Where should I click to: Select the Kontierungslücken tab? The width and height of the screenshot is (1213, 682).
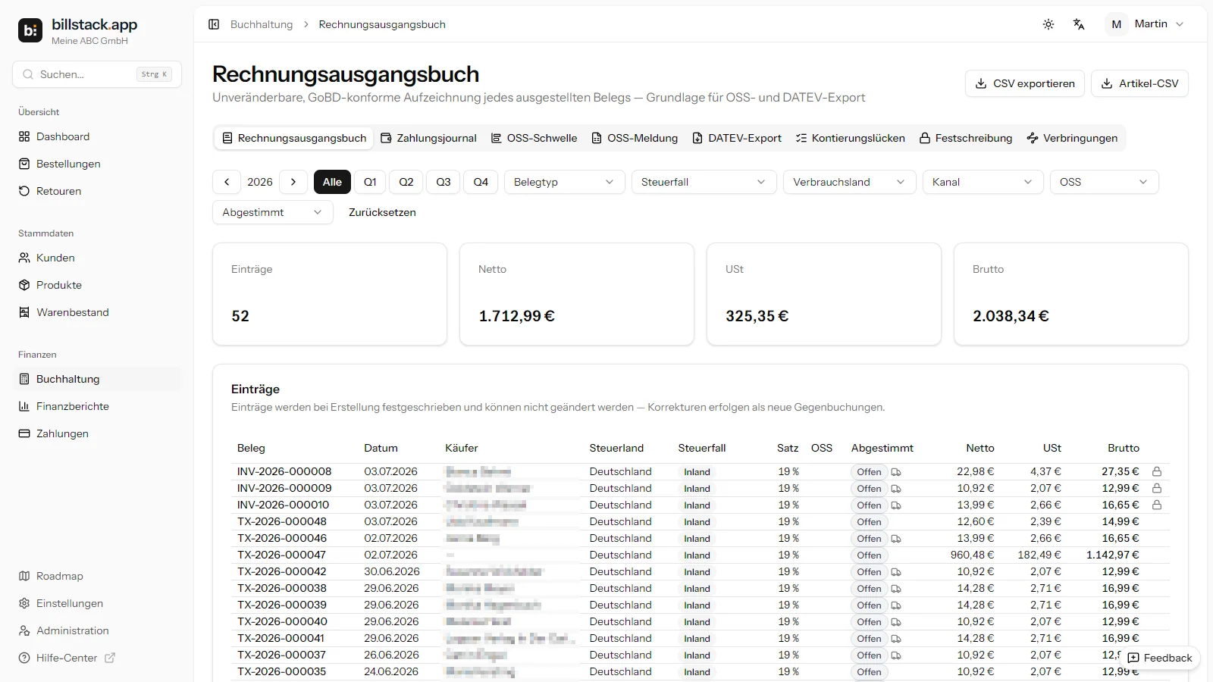pos(850,138)
